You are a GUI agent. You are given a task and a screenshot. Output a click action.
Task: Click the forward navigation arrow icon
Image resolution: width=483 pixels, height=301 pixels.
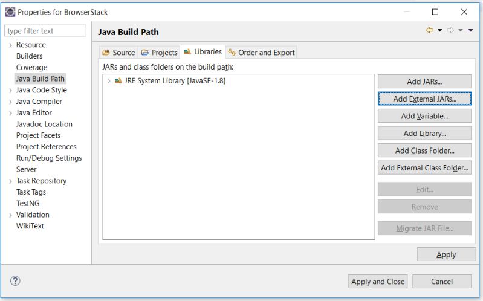coord(450,30)
